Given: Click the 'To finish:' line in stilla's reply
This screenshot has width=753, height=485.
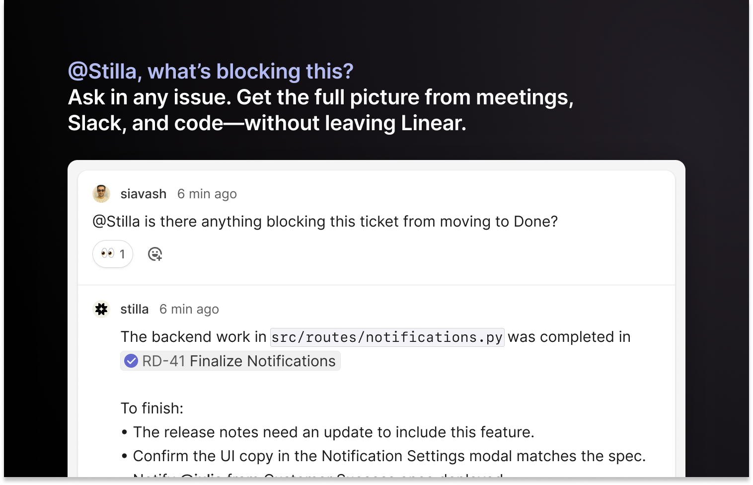Looking at the screenshot, I should (x=152, y=408).
